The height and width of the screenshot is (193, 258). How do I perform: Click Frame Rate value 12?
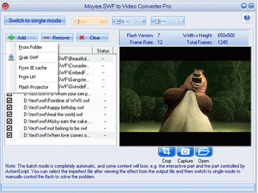click(160, 42)
